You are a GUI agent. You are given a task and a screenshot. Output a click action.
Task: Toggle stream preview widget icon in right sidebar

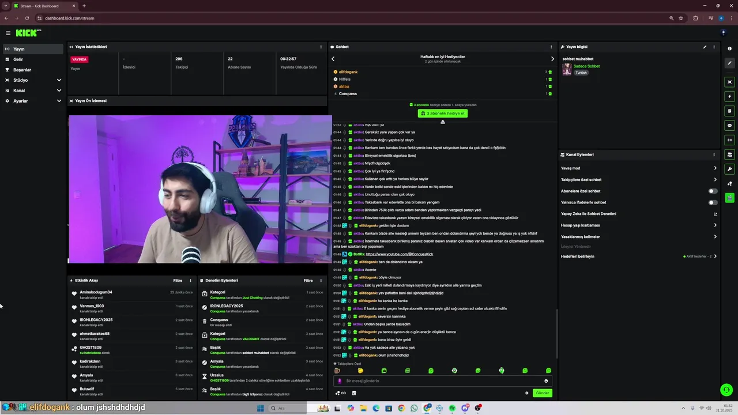730,82
